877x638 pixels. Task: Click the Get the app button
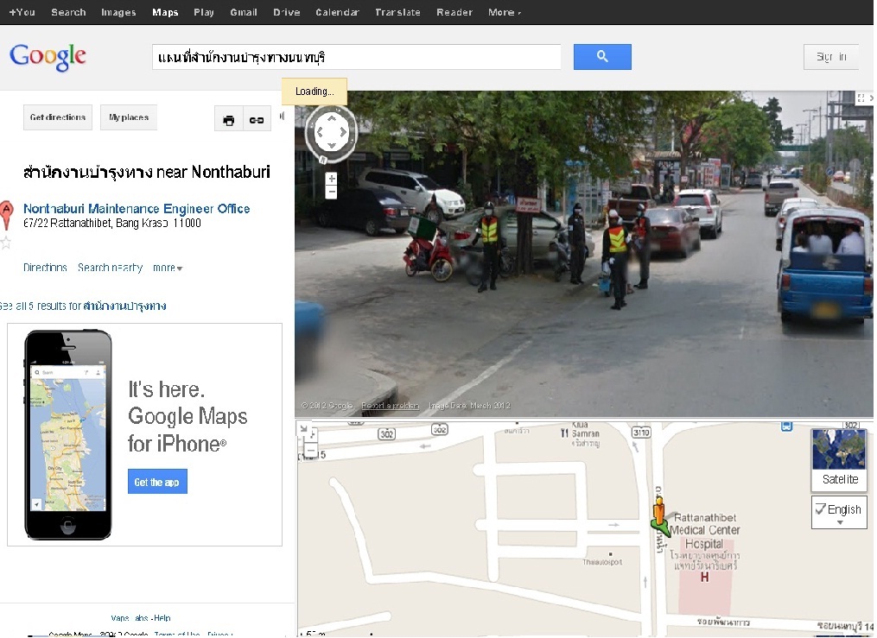[x=157, y=482]
